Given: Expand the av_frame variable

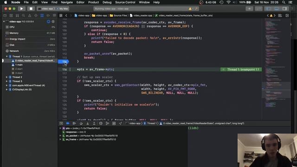Looking at the screenshot, I should [x=60, y=139].
